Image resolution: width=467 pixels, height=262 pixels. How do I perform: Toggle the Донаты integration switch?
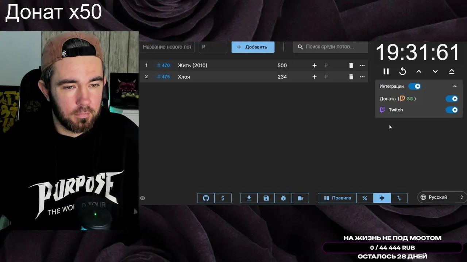(452, 99)
